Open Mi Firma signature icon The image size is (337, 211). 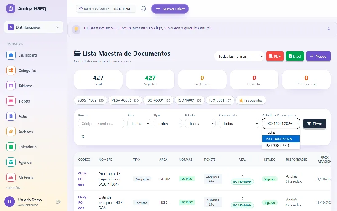11,177
